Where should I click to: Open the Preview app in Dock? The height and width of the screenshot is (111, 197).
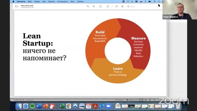point(82,106)
